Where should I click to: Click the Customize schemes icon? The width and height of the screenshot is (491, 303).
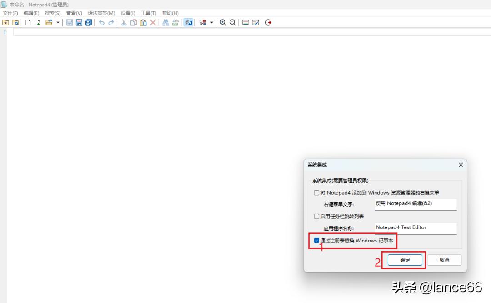[256, 23]
